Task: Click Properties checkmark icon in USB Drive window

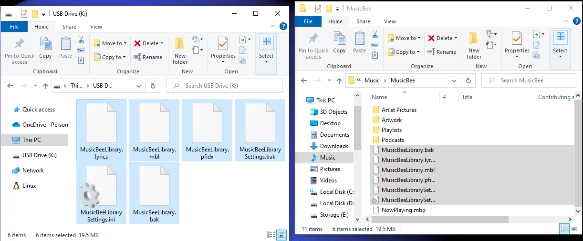Action: pyautogui.click(x=223, y=44)
